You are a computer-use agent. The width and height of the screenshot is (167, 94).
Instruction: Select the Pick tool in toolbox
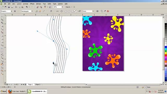click(2, 16)
